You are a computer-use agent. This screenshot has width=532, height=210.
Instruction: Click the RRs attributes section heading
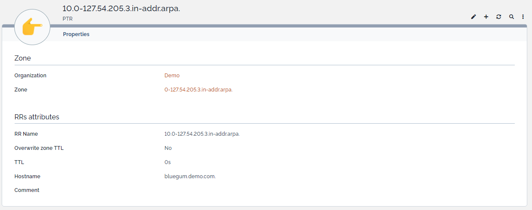(x=37, y=117)
